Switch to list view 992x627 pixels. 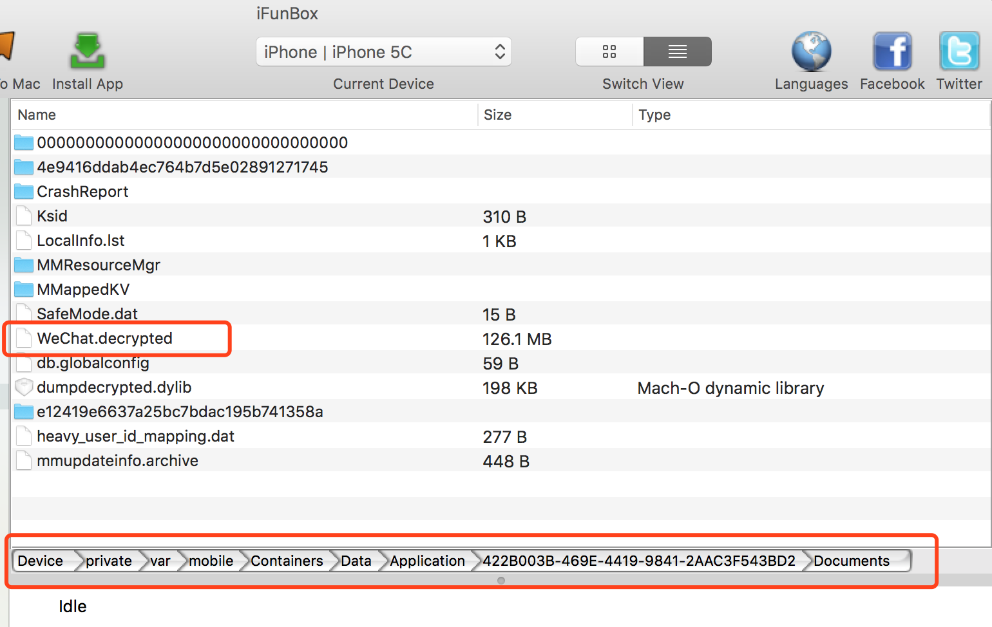click(678, 51)
